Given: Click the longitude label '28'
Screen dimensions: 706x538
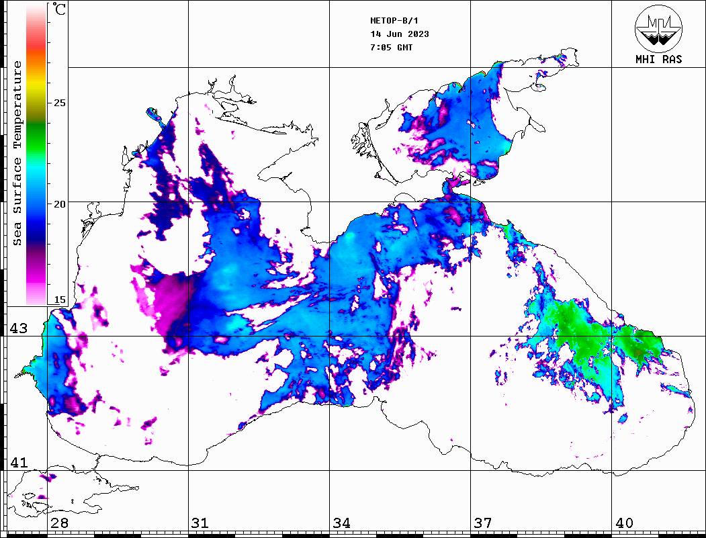Looking at the screenshot, I should [x=59, y=523].
